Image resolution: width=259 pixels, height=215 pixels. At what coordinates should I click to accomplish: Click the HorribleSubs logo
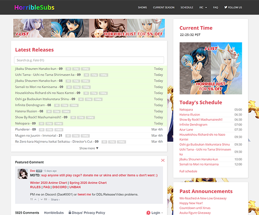[34, 7]
